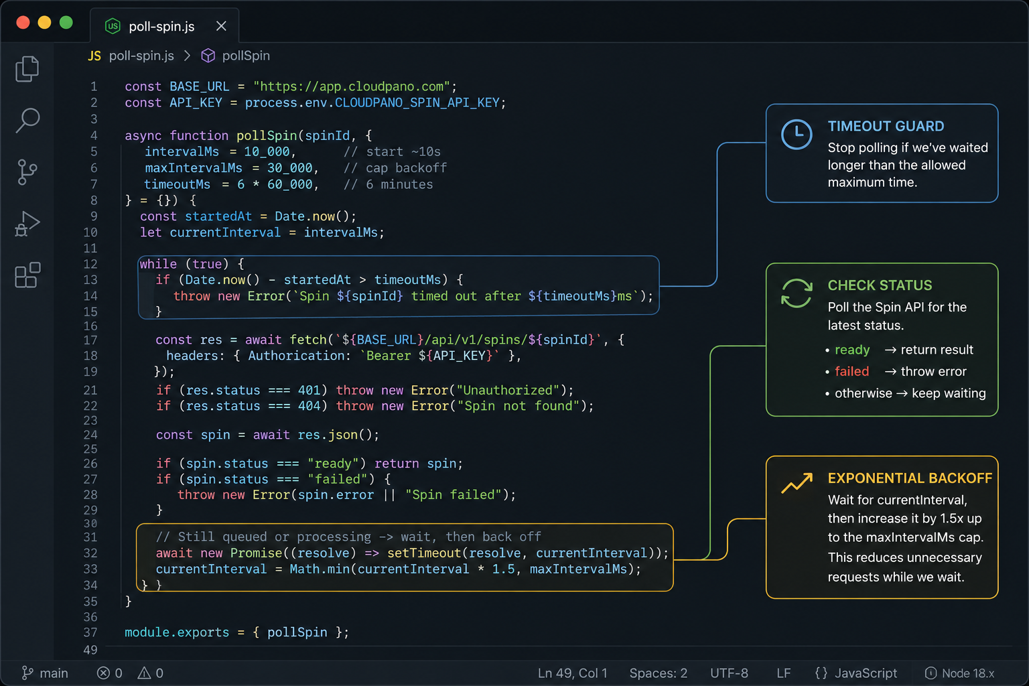The image size is (1029, 686).
Task: Click CLOUDPANO_SPIN_API_KEY on line 2
Action: coord(417,102)
